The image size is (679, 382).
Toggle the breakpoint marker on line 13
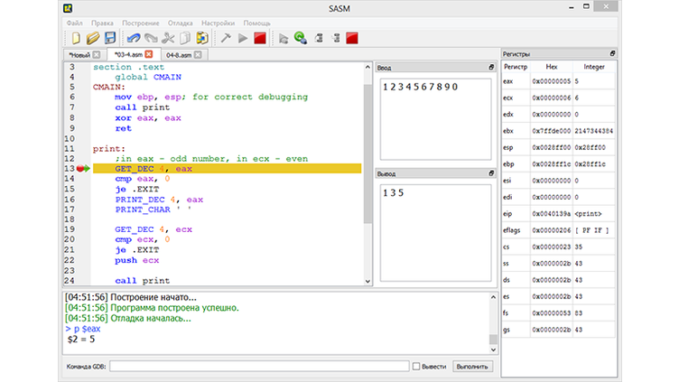(82, 169)
